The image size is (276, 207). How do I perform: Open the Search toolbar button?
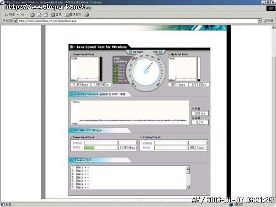[x=56, y=14]
